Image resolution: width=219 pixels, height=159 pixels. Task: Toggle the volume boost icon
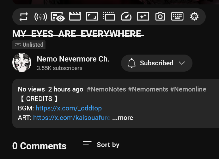pos(41,17)
